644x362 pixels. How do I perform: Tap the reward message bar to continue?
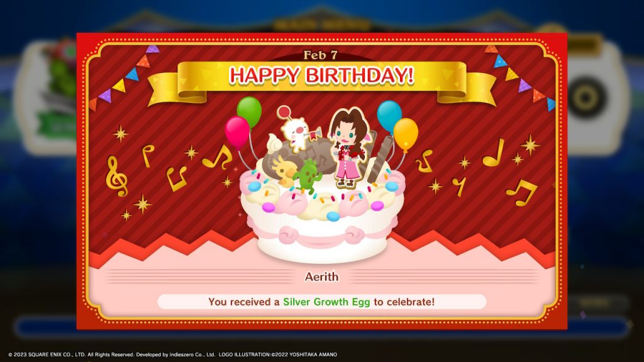click(321, 302)
